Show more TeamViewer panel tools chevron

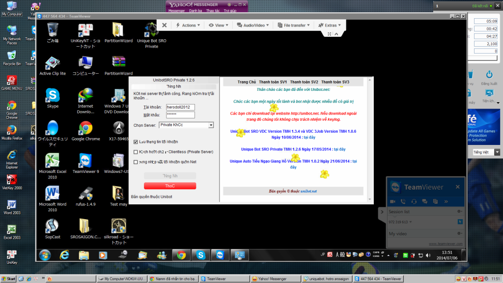click(x=446, y=201)
